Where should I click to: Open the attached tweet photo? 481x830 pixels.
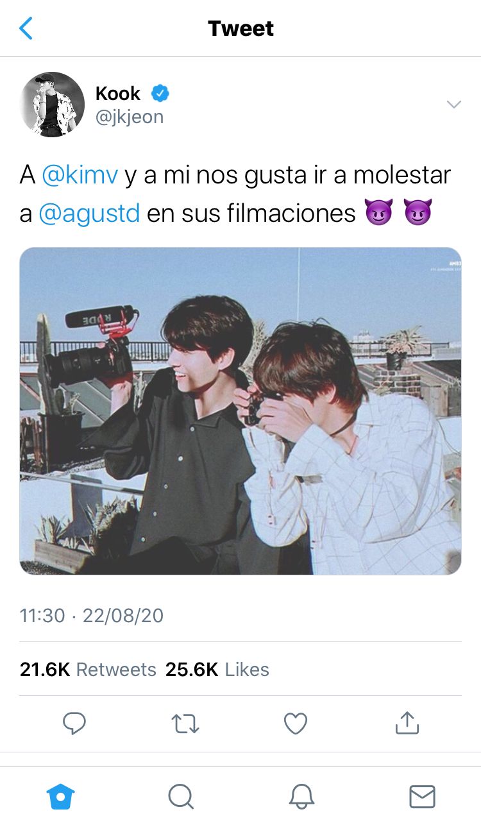240,411
